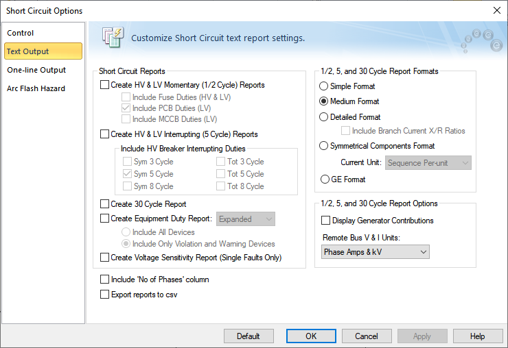Enable HV & LV Interrupting Reports checkbox
Screen dimensions: 508x348
(x=105, y=134)
